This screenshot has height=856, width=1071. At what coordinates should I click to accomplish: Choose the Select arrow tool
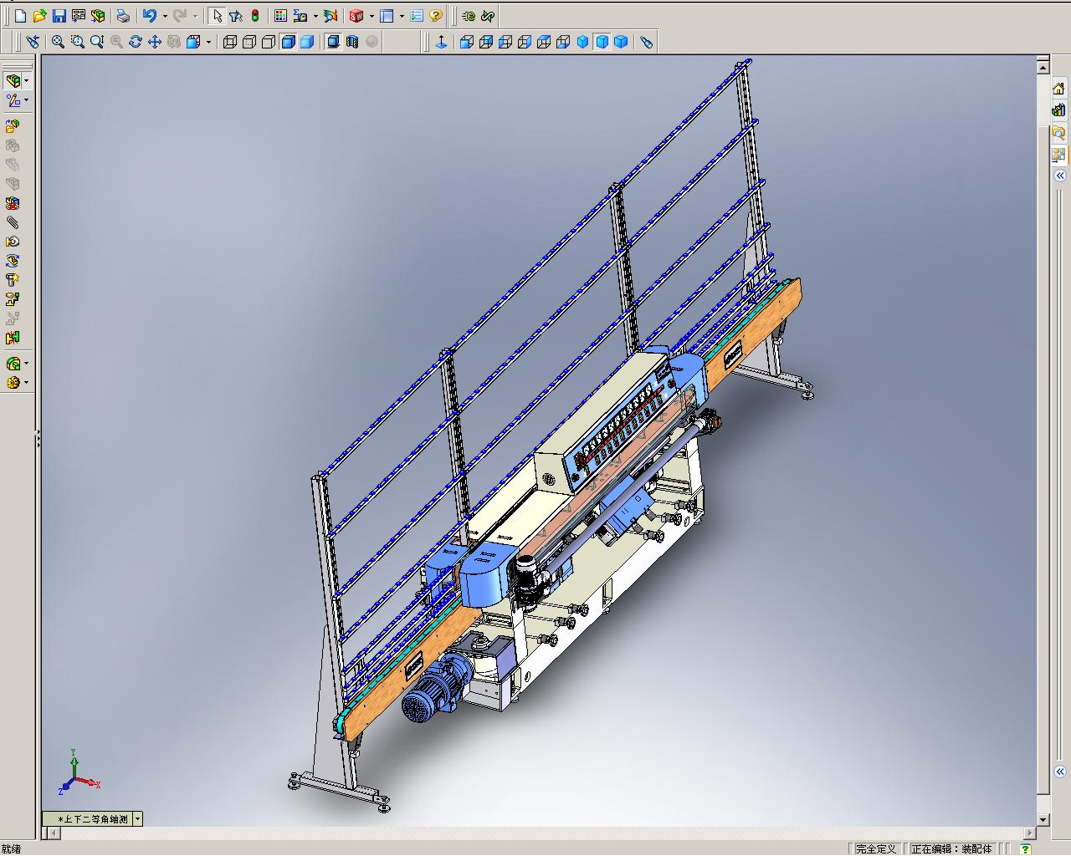[x=218, y=16]
